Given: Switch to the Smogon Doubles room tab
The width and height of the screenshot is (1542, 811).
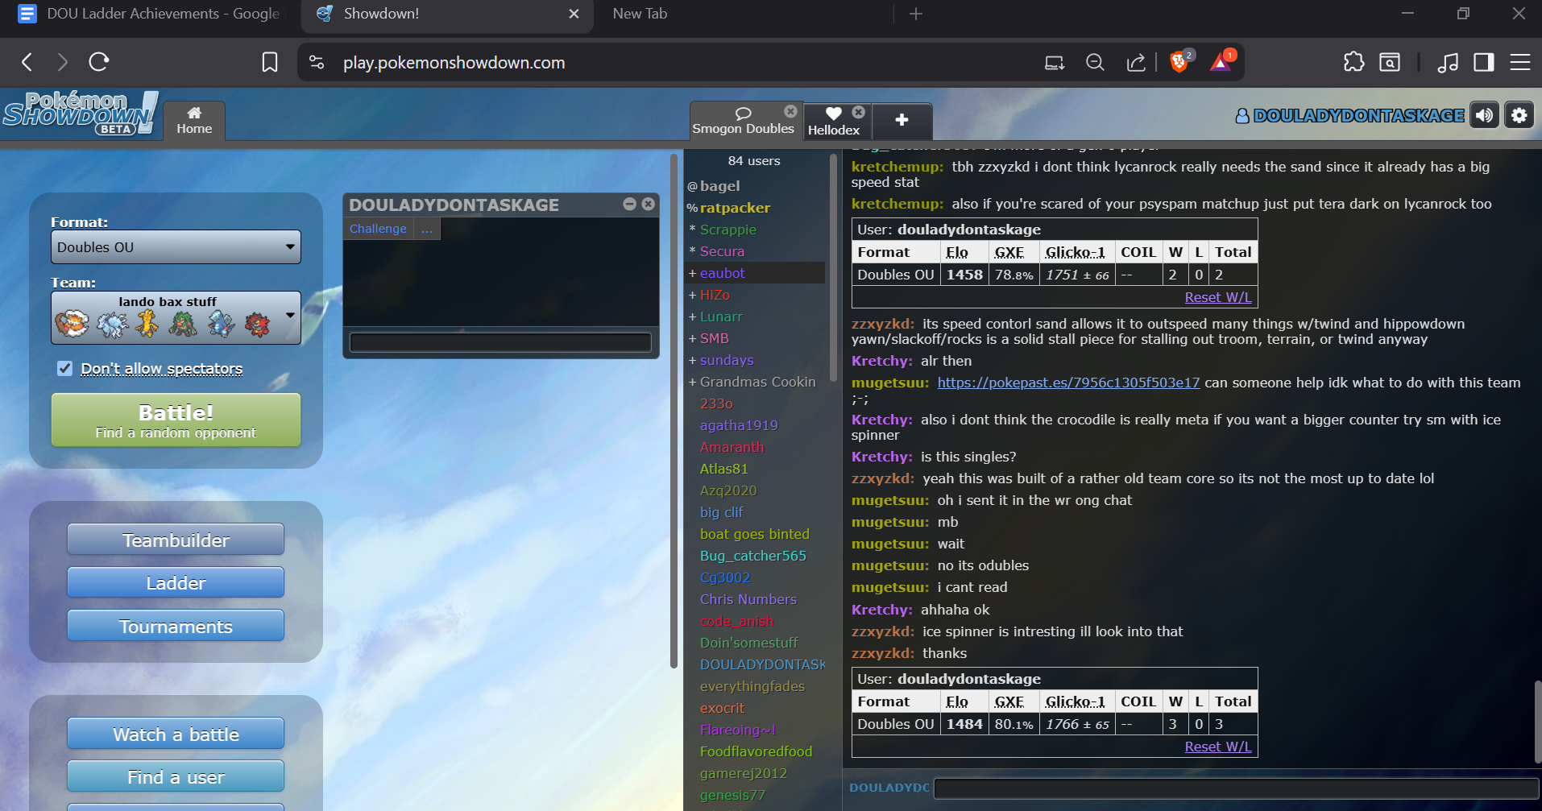Looking at the screenshot, I should (743, 121).
